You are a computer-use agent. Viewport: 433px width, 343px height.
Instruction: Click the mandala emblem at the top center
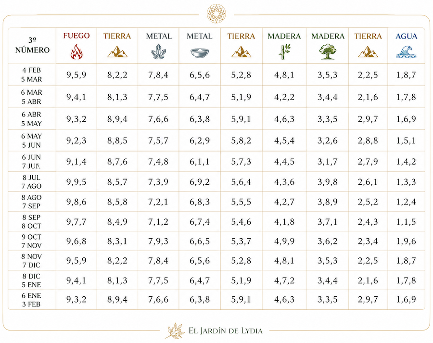216,13
